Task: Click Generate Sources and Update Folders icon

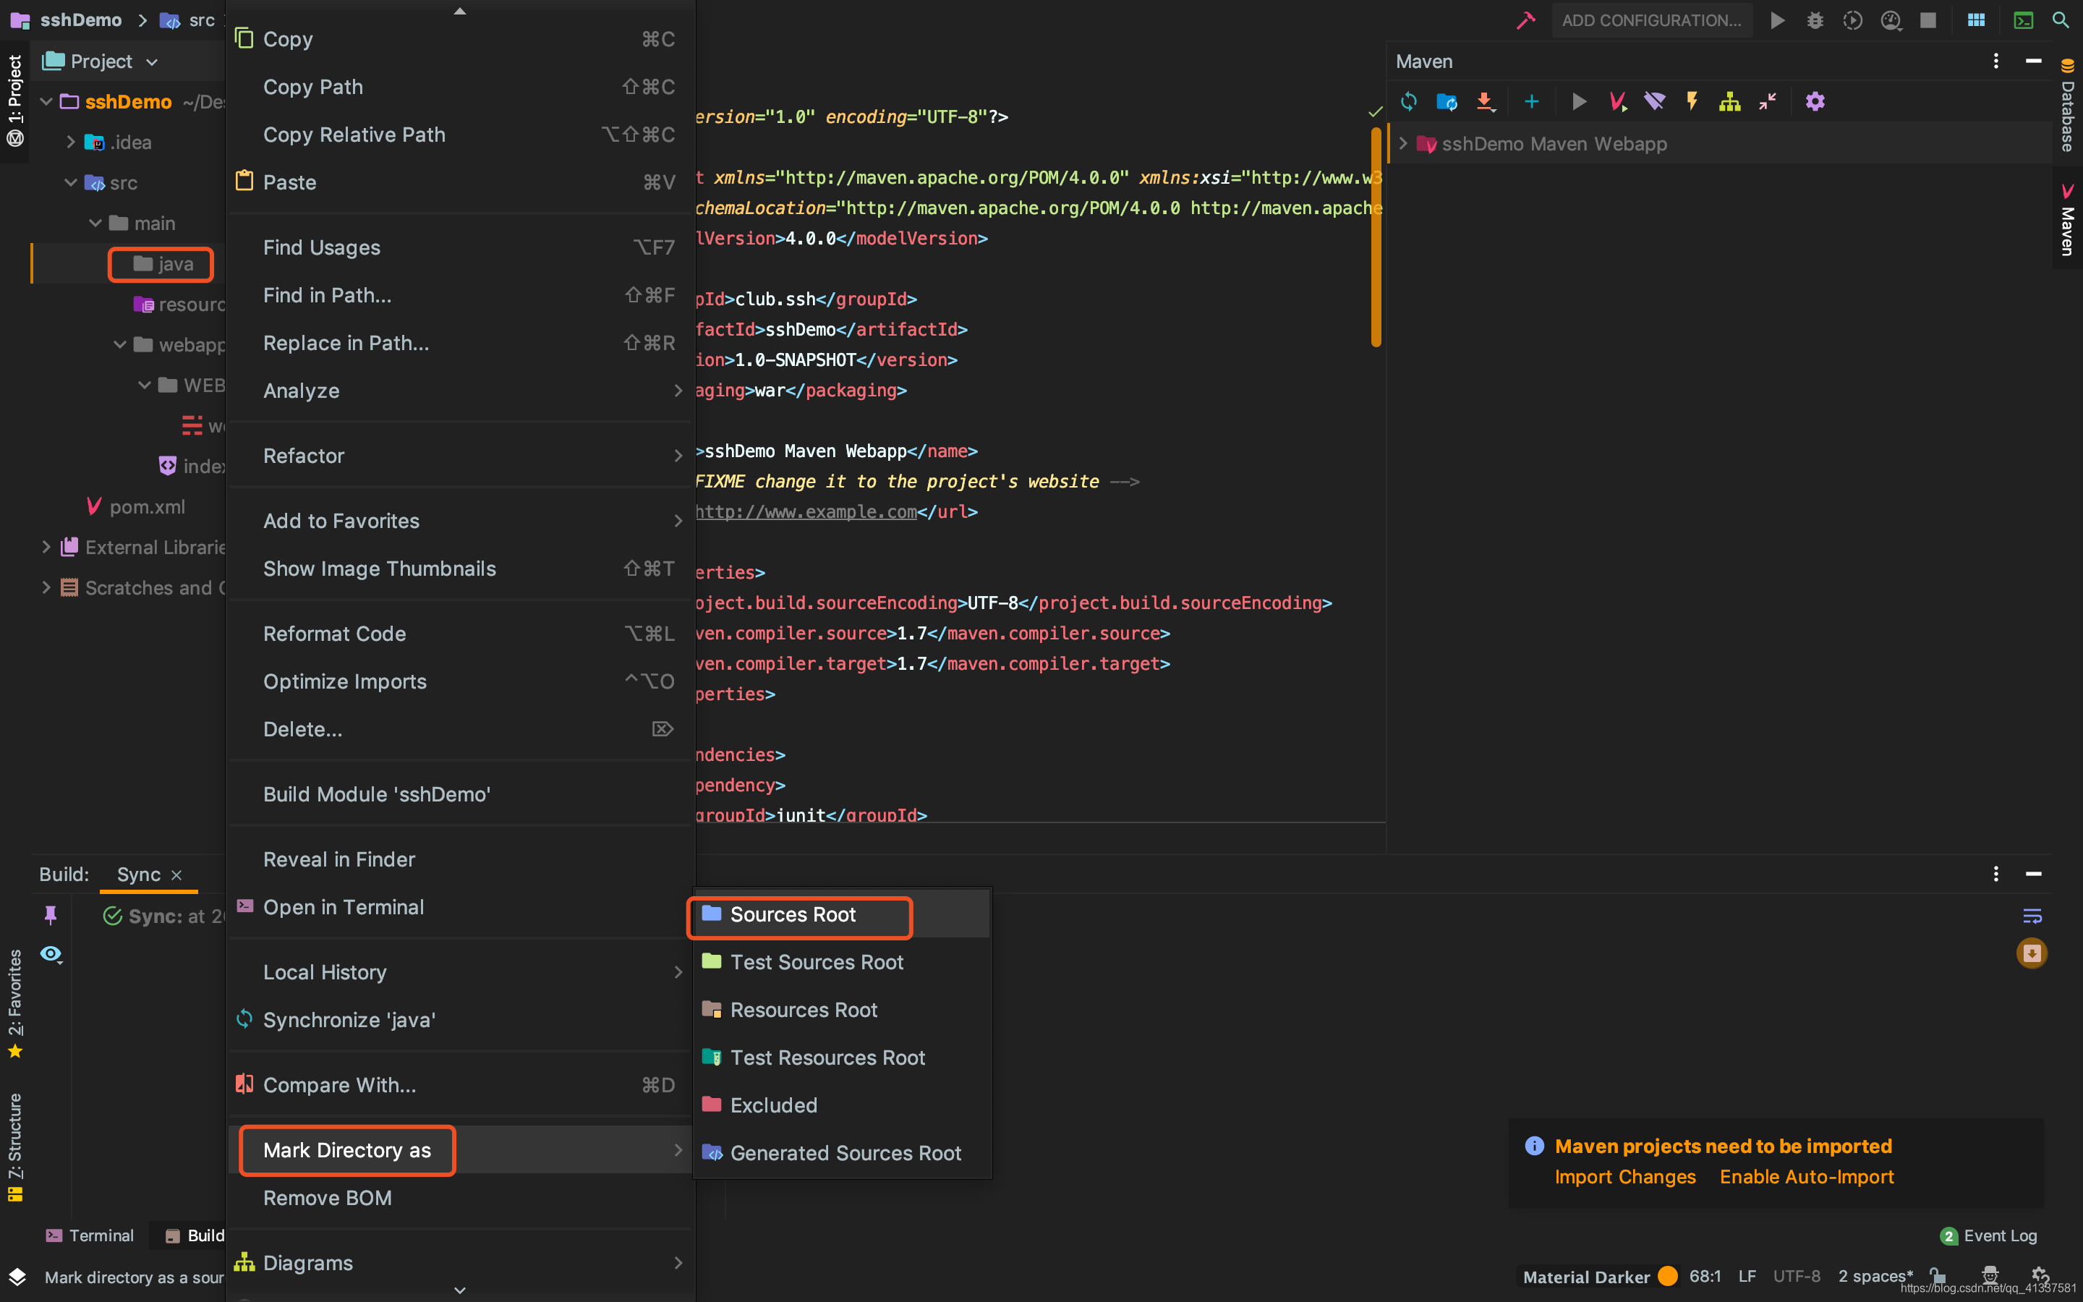Action: click(x=1447, y=101)
